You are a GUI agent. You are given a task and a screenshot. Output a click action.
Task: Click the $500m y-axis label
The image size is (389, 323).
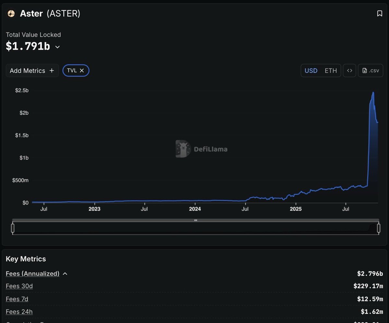click(x=20, y=180)
